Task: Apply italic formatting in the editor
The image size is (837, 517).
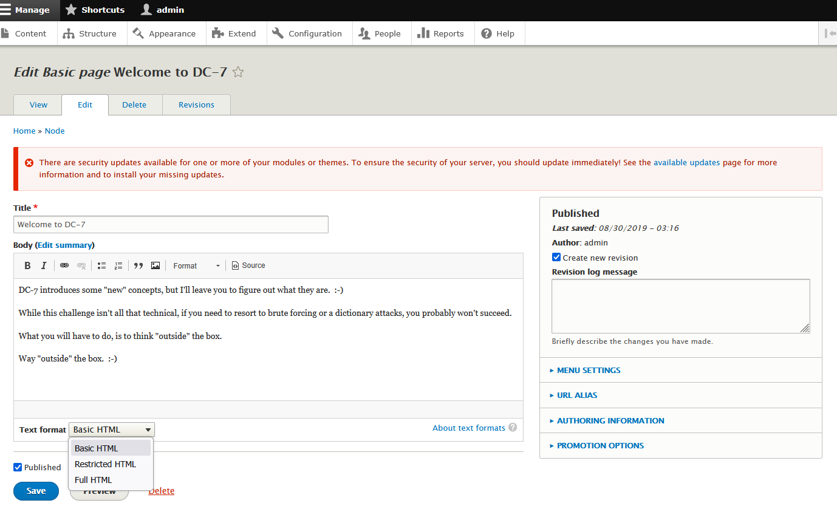Action: click(x=44, y=265)
